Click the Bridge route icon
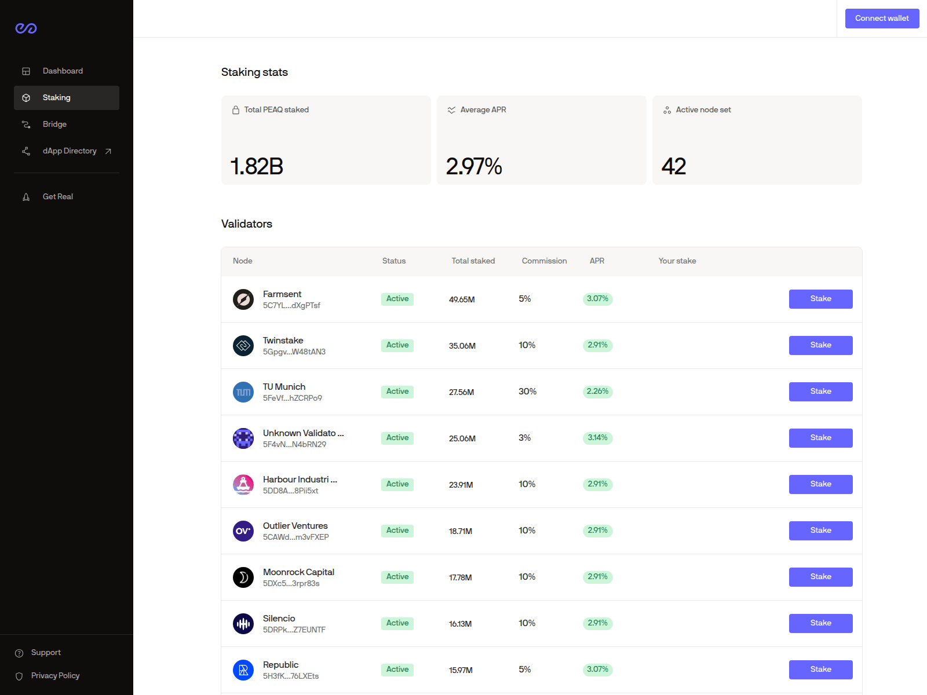This screenshot has width=927, height=695. (26, 125)
